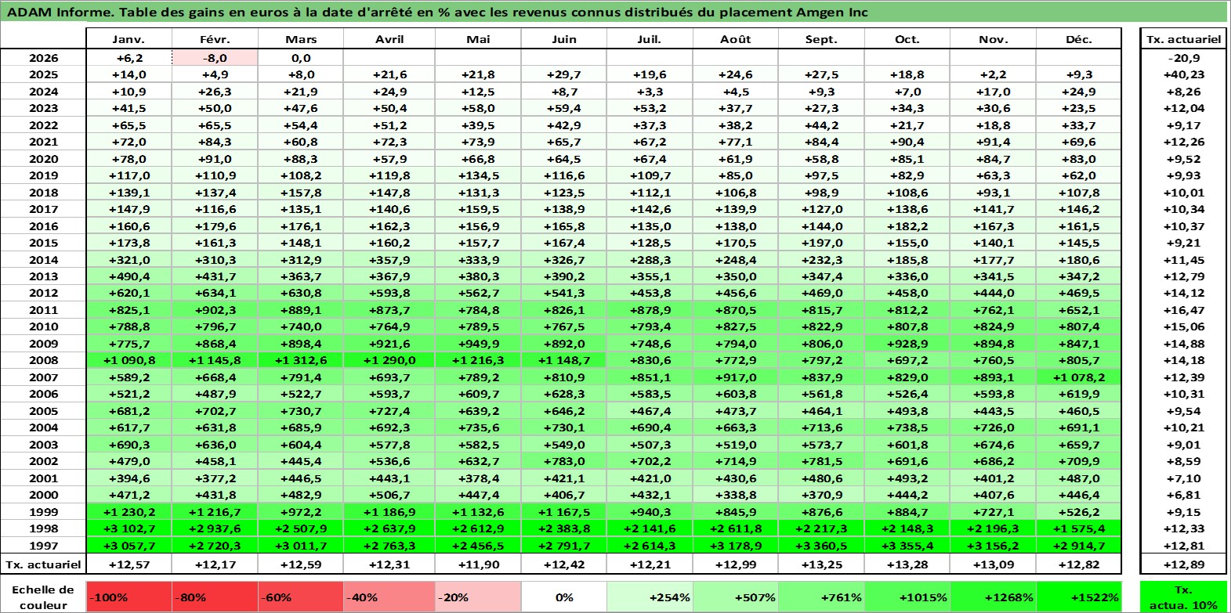The height and width of the screenshot is (613, 1231).
Task: Click the +6,81 actuarial rate for 2000
Action: coord(1184,495)
